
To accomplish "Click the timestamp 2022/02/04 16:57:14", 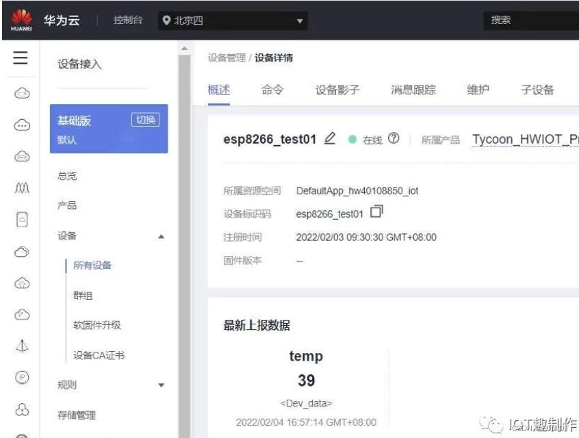I will (306, 422).
